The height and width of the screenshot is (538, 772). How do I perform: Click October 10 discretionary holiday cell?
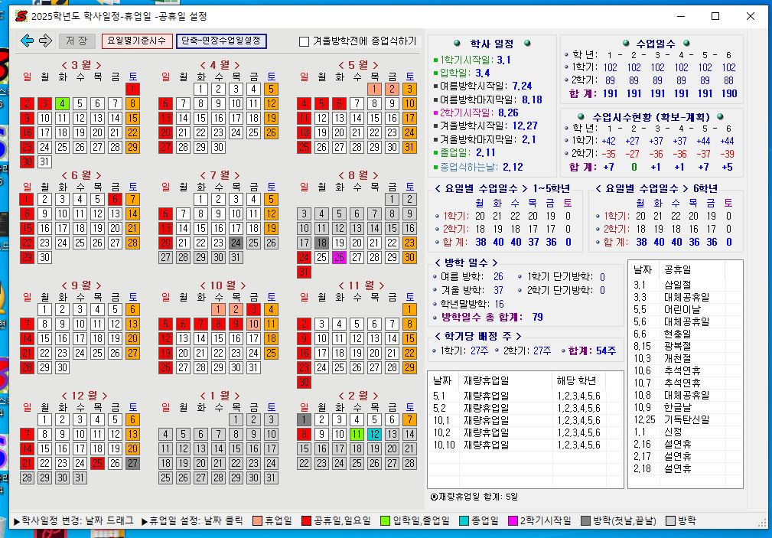tap(253, 324)
